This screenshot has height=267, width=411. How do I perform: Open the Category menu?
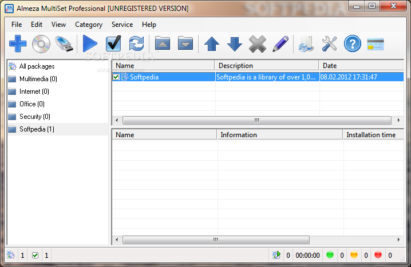click(x=89, y=25)
